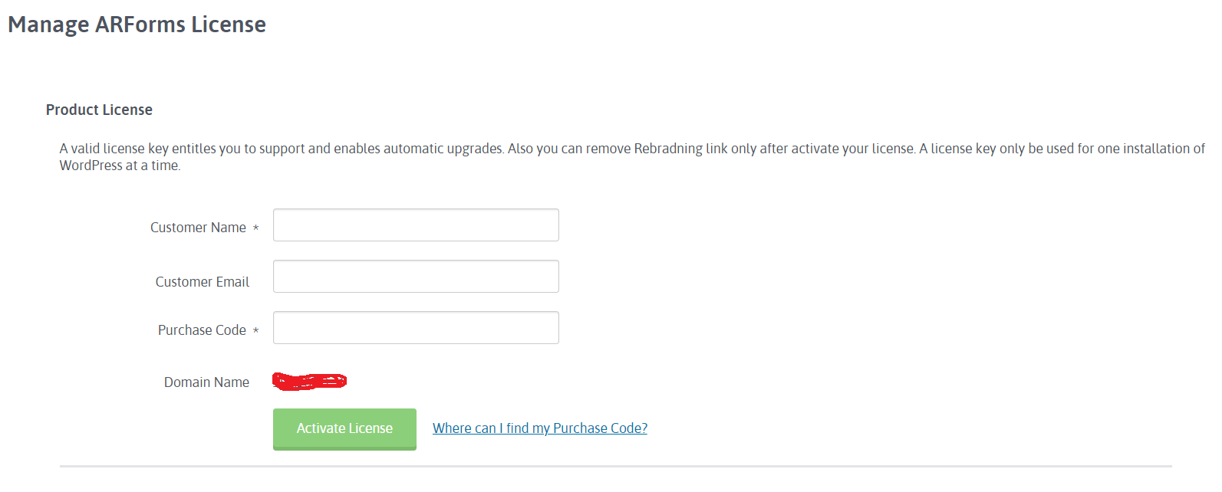Select the Purchase Code input field
This screenshot has width=1222, height=492.
pos(416,328)
